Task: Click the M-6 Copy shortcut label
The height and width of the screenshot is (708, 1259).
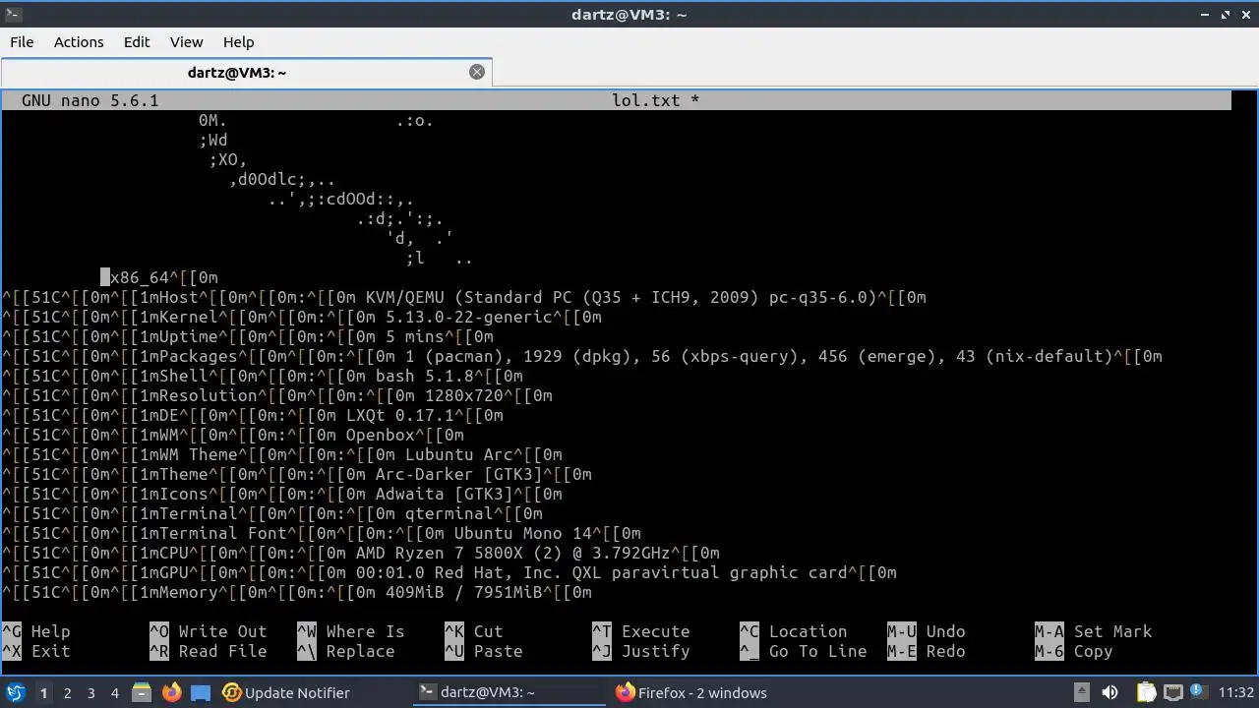Action: click(1074, 651)
